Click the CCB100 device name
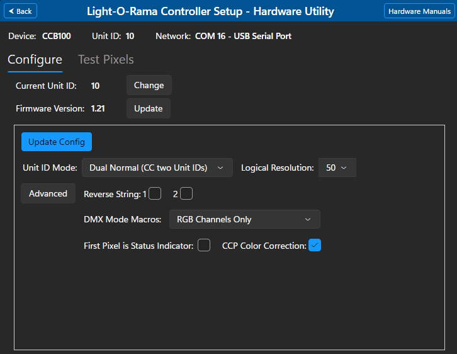Viewport: 457px width, 354px height. (x=57, y=37)
